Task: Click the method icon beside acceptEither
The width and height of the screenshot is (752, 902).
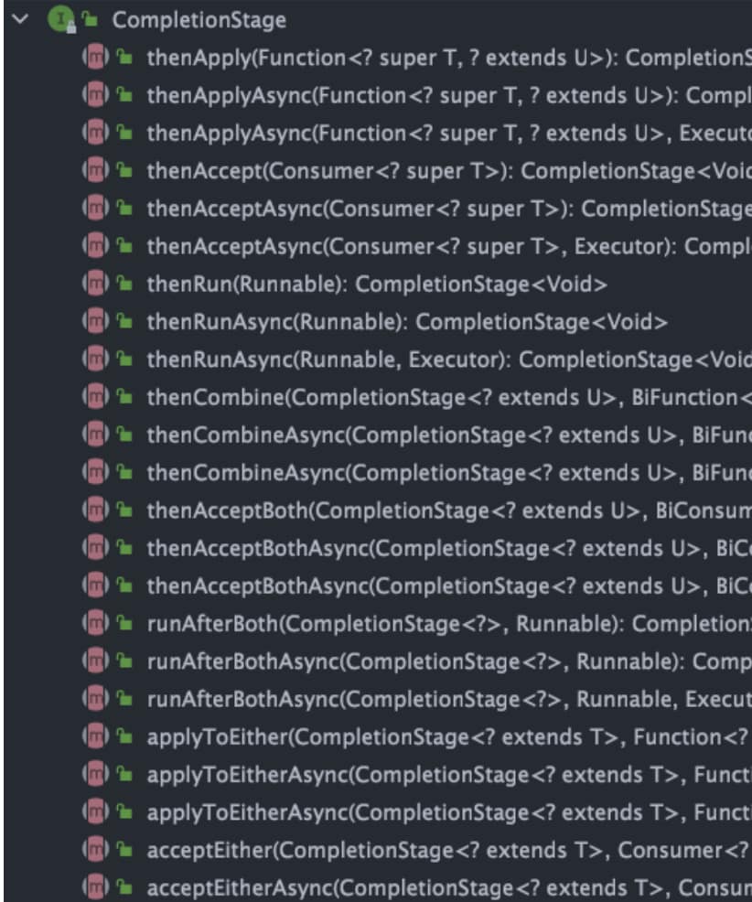Action: click(x=94, y=850)
